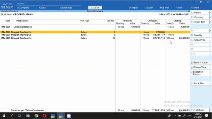Open F12: Configure

pos(200,110)
